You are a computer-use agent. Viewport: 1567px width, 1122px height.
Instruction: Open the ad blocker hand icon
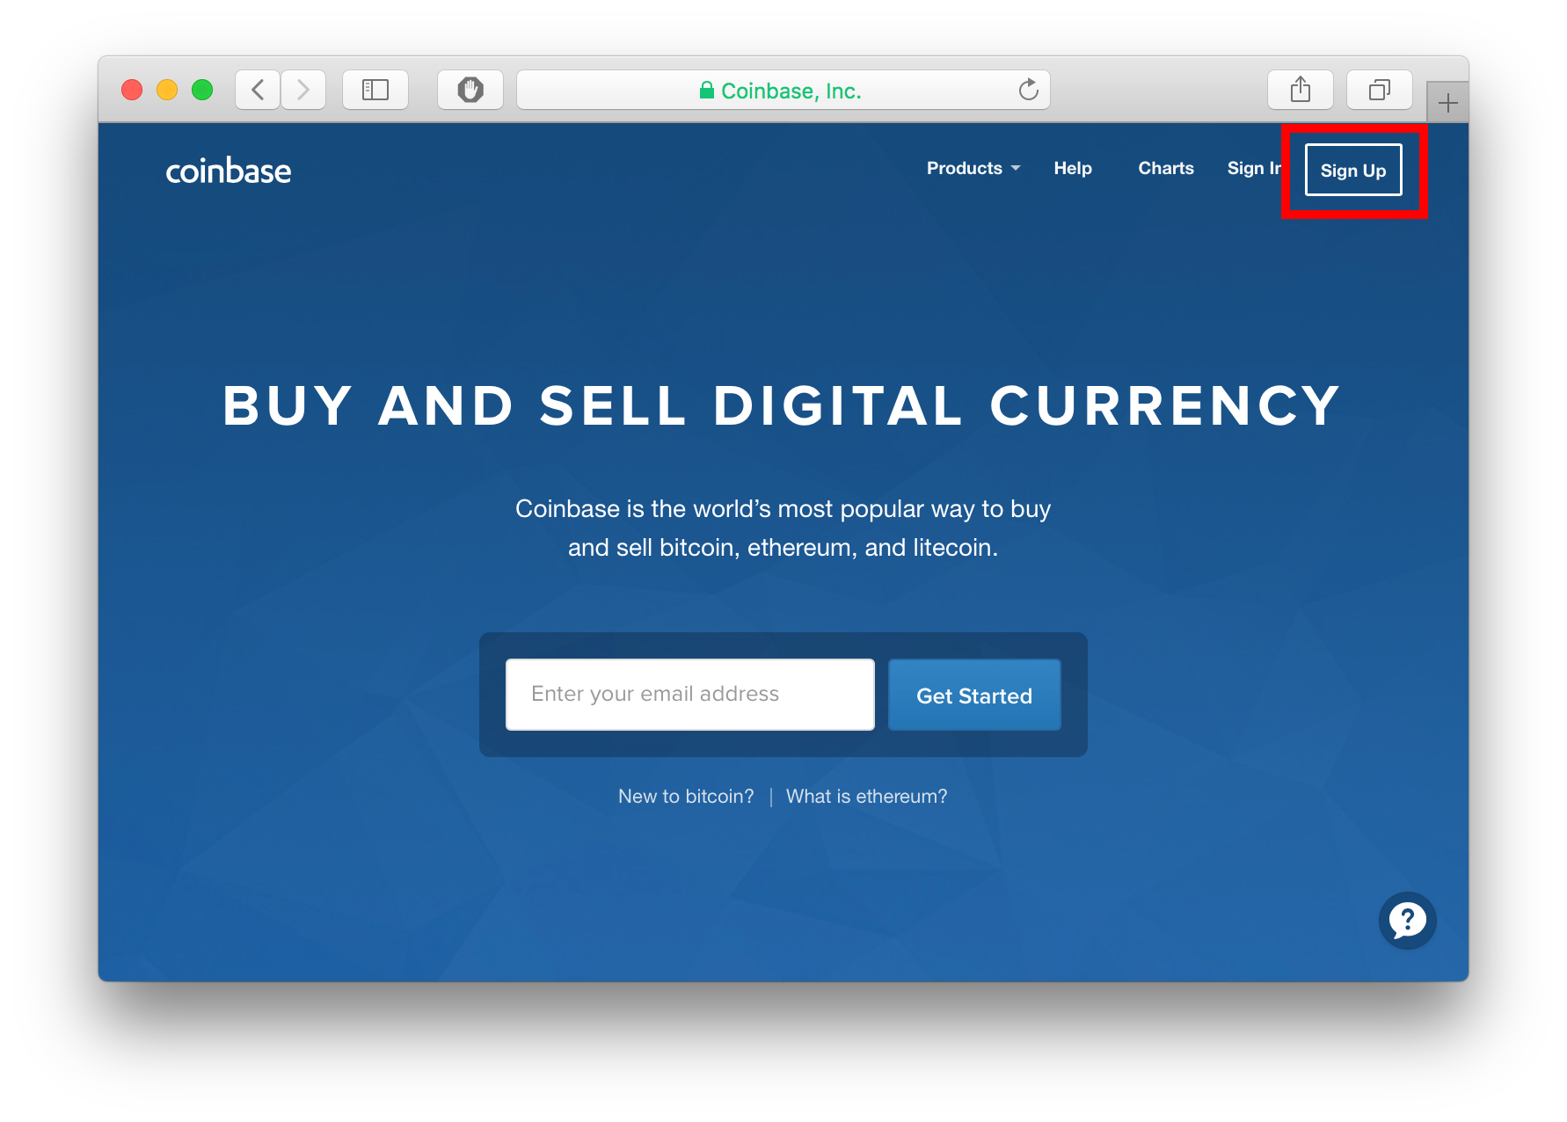click(470, 90)
